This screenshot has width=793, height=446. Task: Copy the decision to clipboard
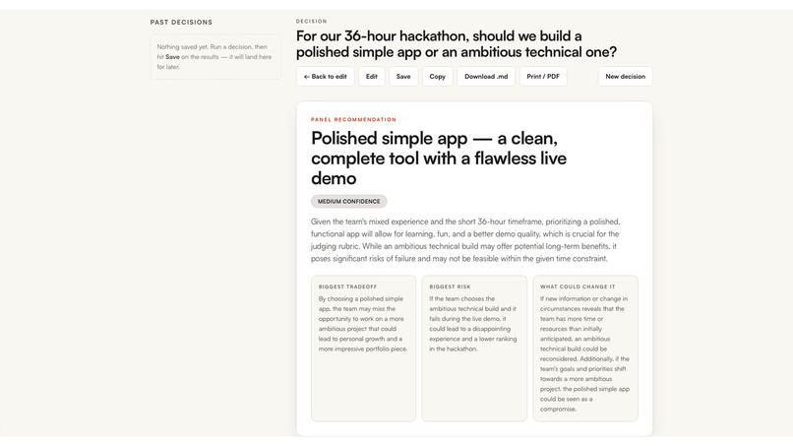438,77
